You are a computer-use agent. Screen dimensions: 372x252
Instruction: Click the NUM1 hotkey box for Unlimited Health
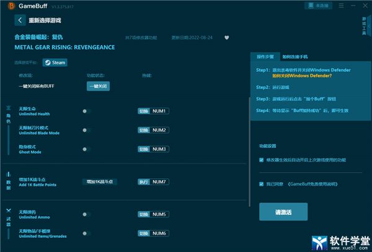(x=153, y=111)
